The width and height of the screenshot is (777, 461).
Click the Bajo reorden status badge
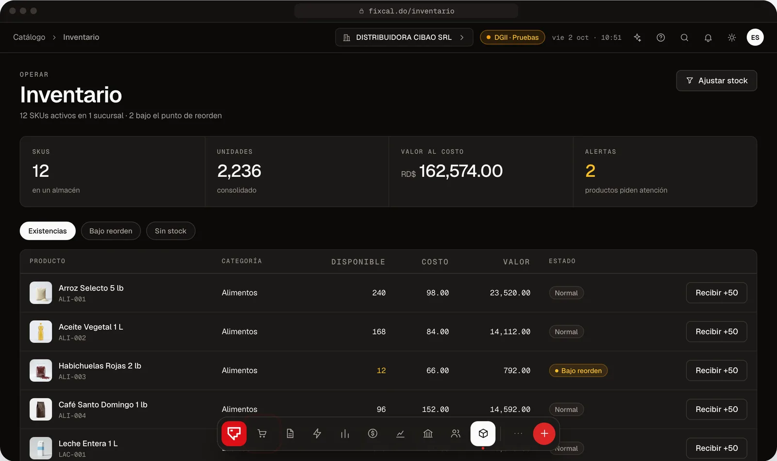[x=578, y=371]
